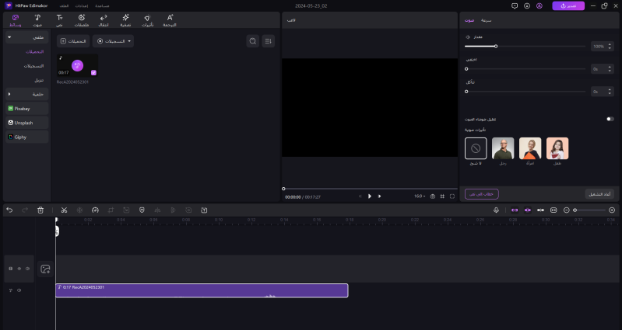Delete selected clip with trash icon
Image resolution: width=622 pixels, height=330 pixels.
coord(40,210)
